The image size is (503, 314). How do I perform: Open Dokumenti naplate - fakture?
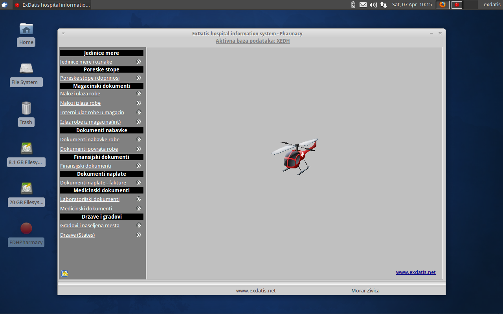[x=93, y=183]
